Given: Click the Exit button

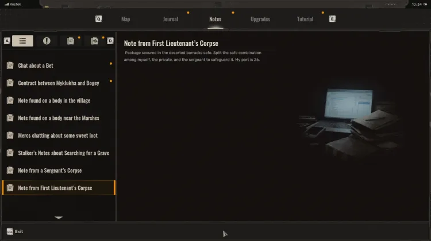Looking at the screenshot, I should [15, 231].
